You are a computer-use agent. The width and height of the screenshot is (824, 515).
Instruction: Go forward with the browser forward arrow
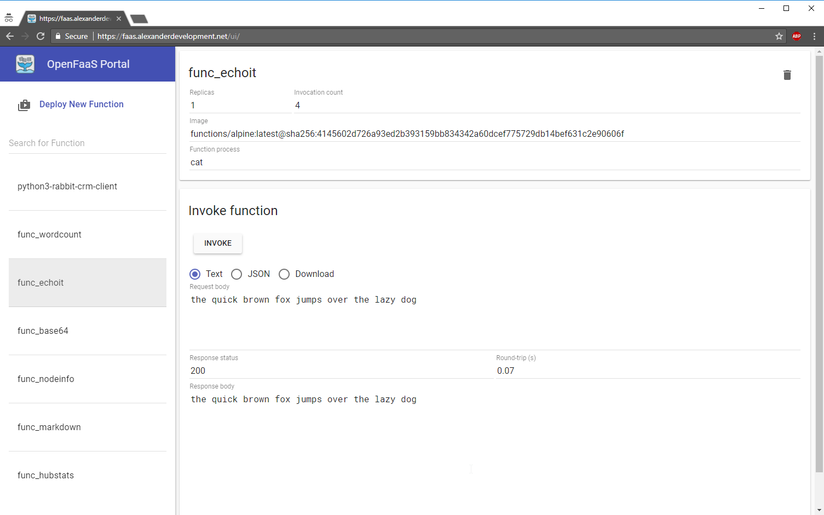[x=25, y=36]
